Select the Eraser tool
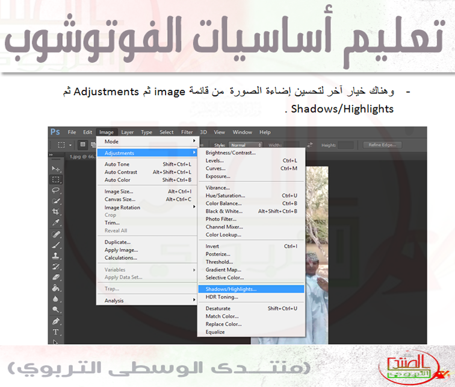This screenshot has width=455, height=387. click(x=56, y=277)
